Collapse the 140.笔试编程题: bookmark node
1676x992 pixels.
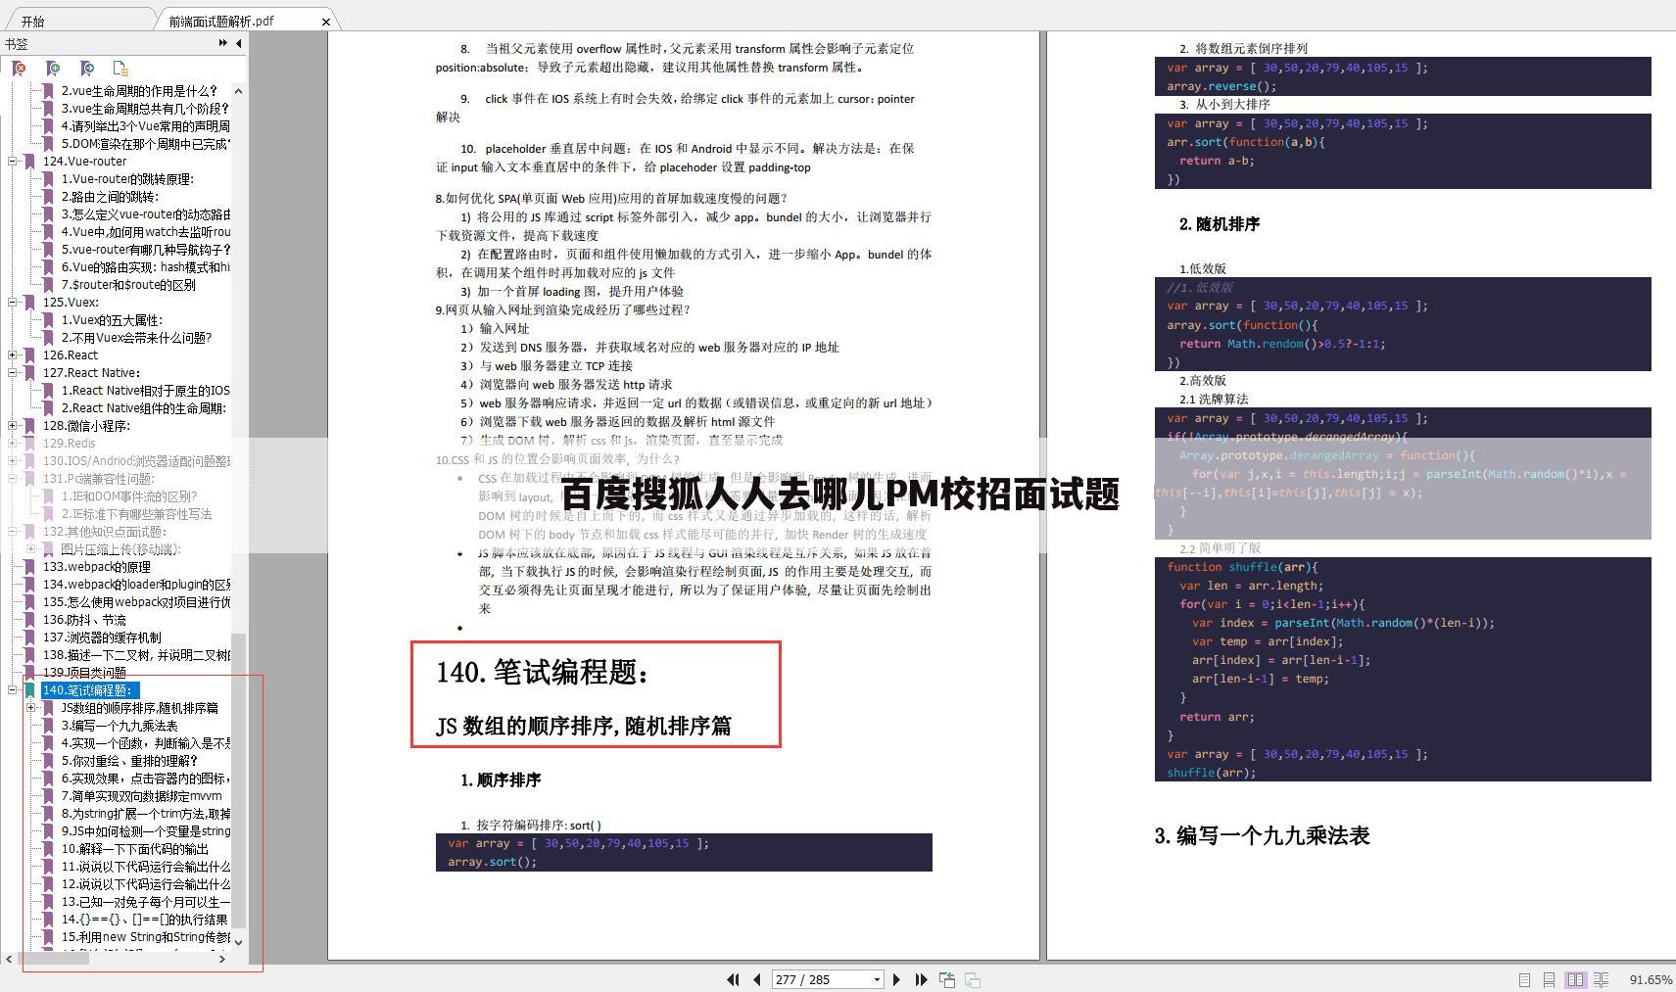point(13,690)
